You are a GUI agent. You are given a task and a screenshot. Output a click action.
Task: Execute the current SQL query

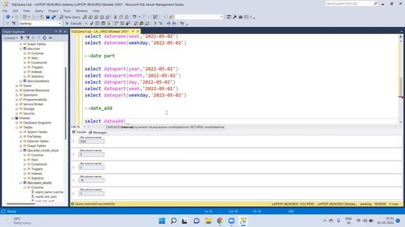[73, 23]
